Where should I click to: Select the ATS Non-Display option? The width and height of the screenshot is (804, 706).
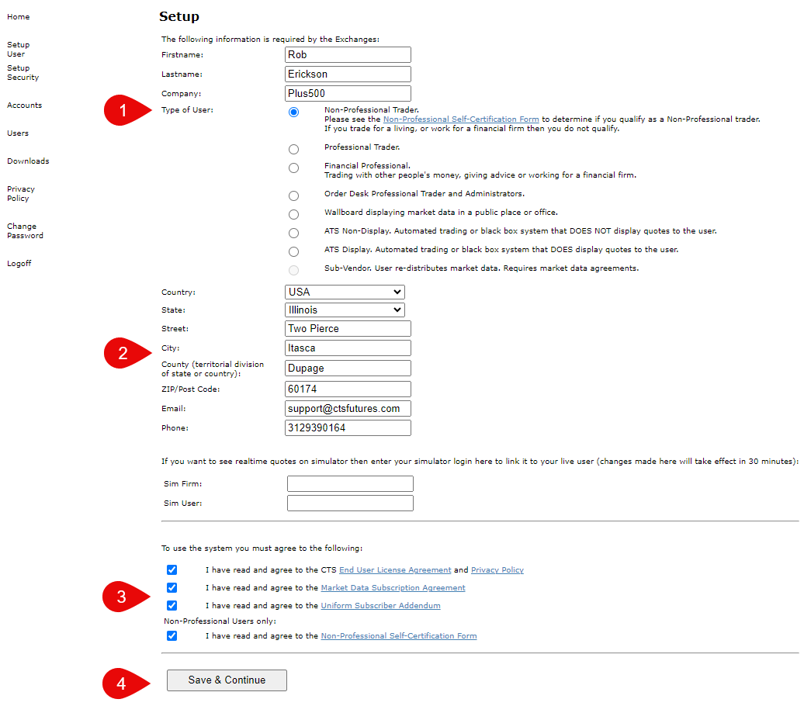(293, 233)
